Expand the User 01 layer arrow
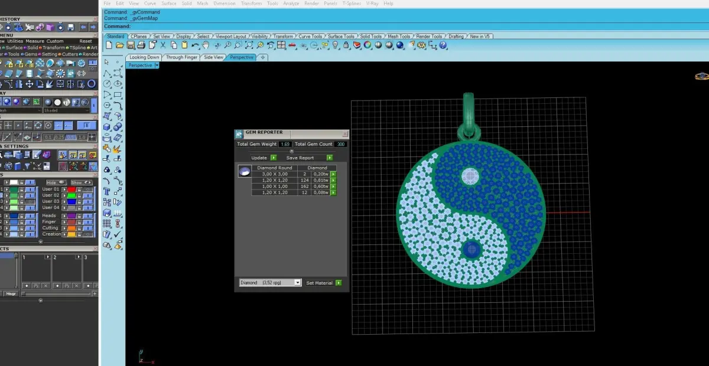The image size is (709, 366). (x=64, y=189)
